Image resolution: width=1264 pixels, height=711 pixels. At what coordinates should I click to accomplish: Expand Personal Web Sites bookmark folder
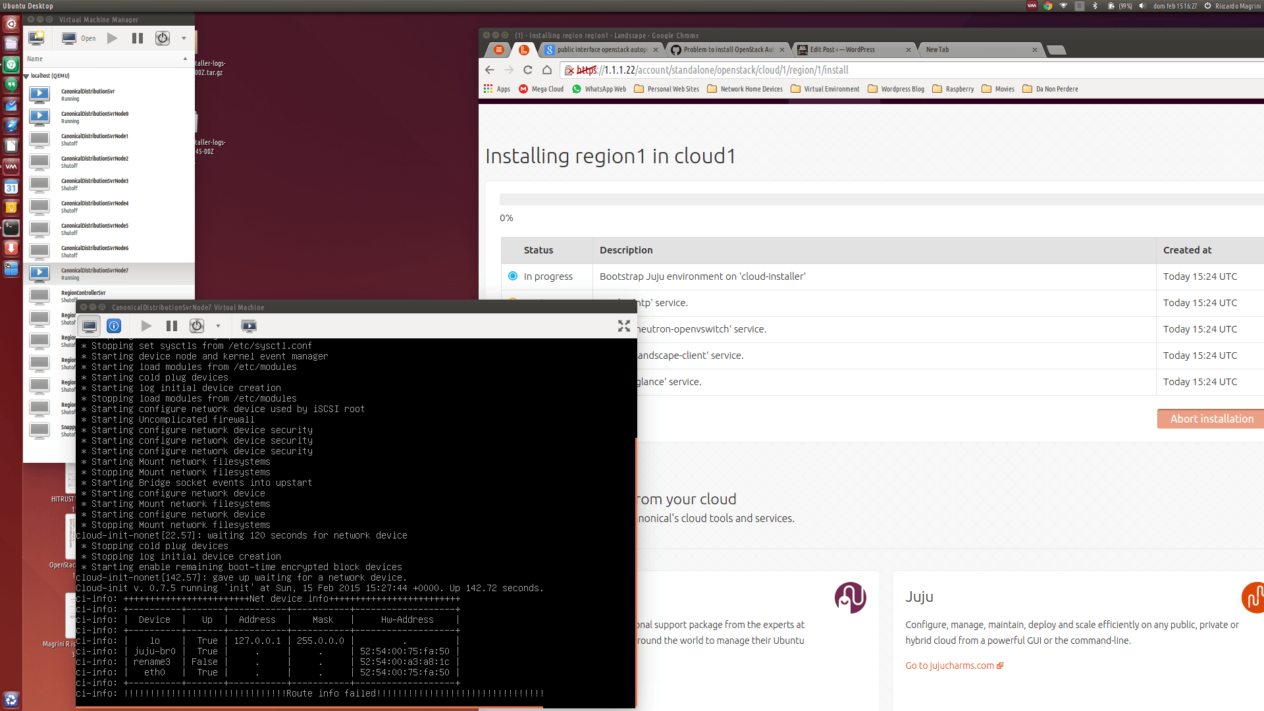666,89
